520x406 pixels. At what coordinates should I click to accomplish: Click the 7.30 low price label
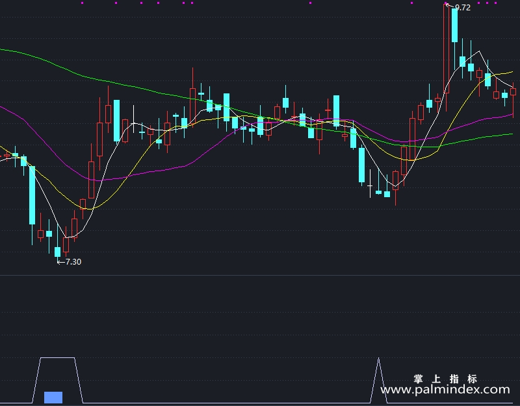(73, 262)
